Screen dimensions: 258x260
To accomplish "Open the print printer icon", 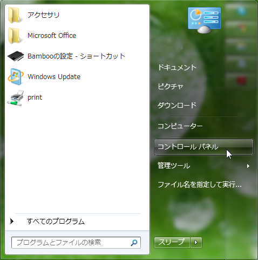I will tap(16, 98).
